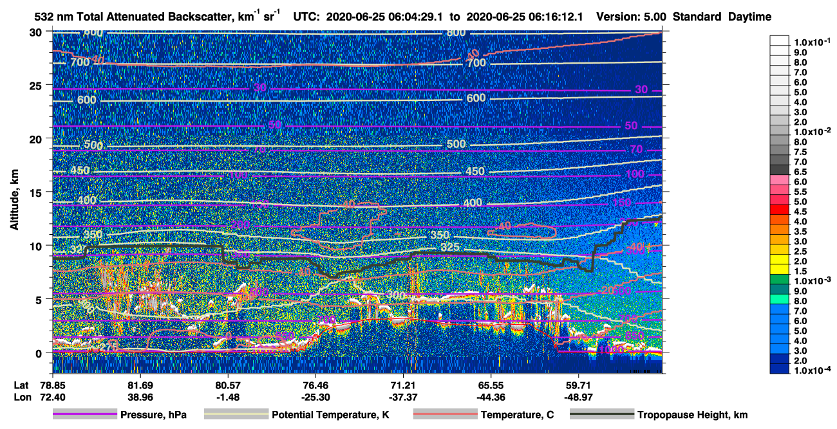Image resolution: width=837 pixels, height=429 pixels.
Task: Click longitude value -48.97
Action: 578,397
